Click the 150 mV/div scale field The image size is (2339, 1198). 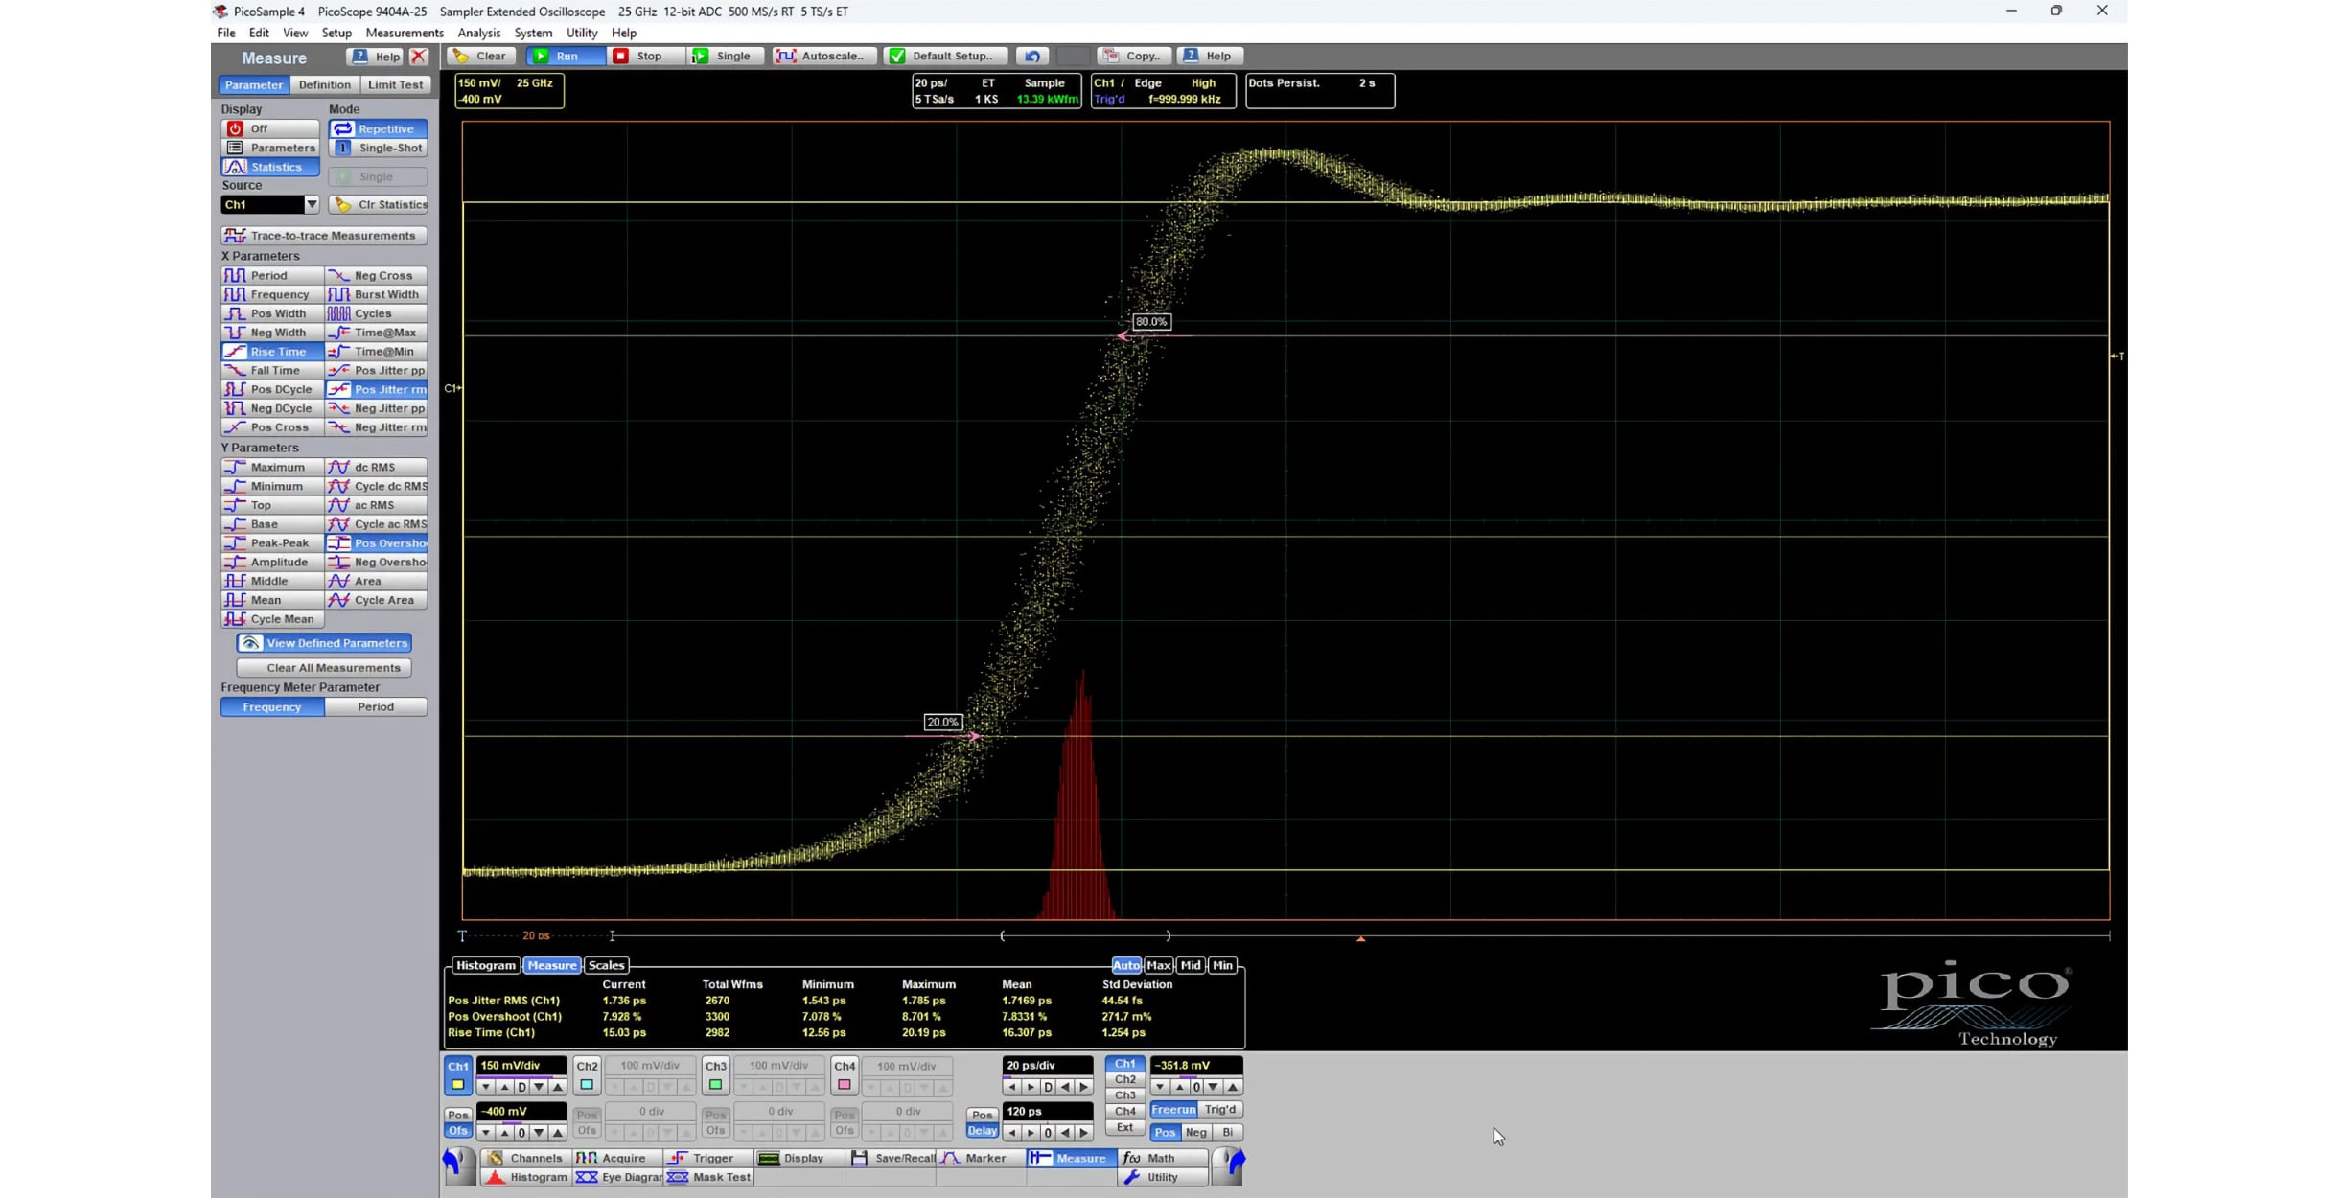[521, 1066]
